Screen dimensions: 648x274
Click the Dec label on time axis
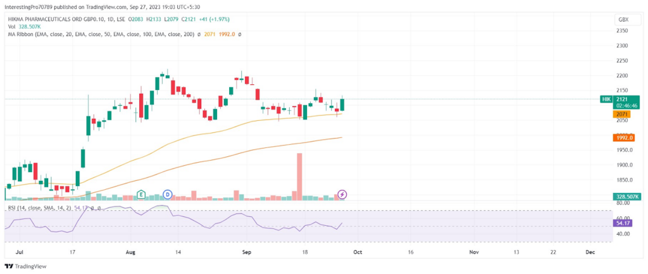(x=590, y=252)
